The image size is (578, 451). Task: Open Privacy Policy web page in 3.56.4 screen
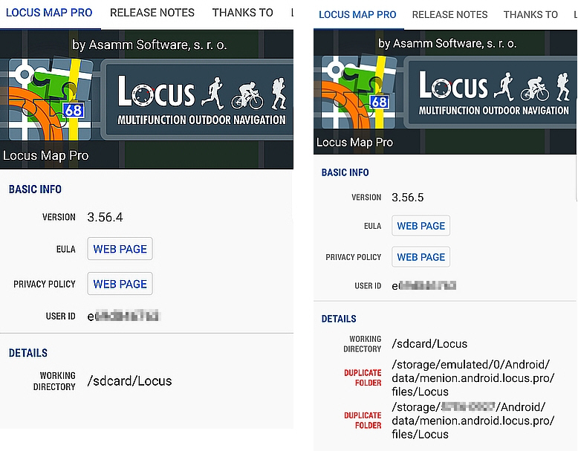[x=120, y=284]
